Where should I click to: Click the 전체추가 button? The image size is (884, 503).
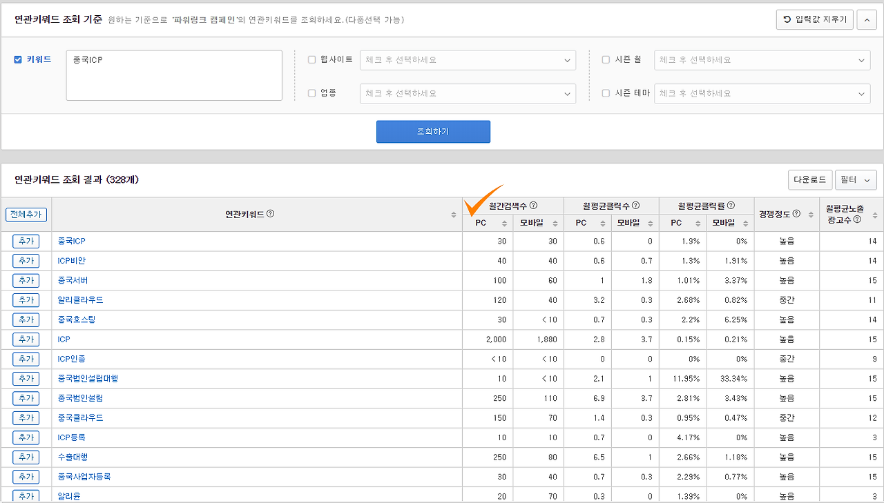click(x=26, y=215)
